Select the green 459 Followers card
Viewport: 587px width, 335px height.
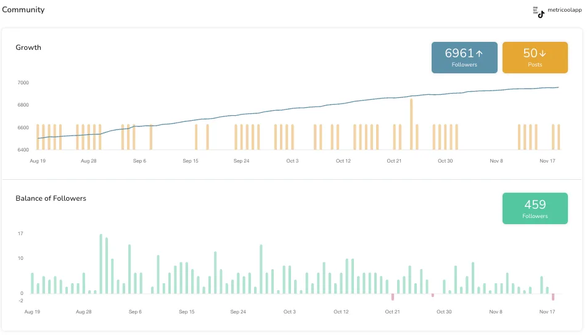pos(535,208)
